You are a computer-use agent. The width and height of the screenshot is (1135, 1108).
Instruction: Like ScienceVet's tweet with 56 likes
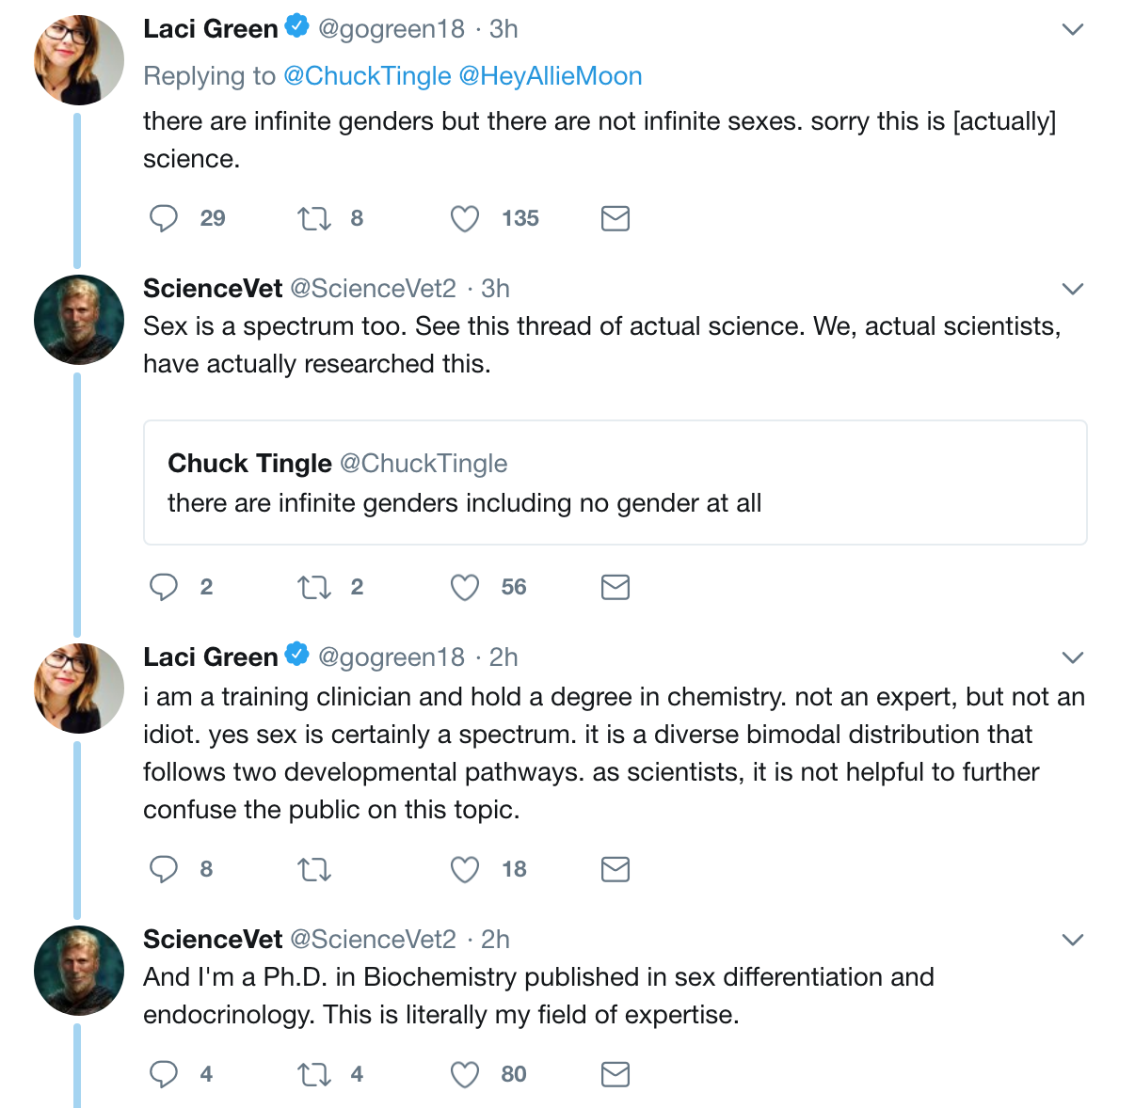point(465,587)
